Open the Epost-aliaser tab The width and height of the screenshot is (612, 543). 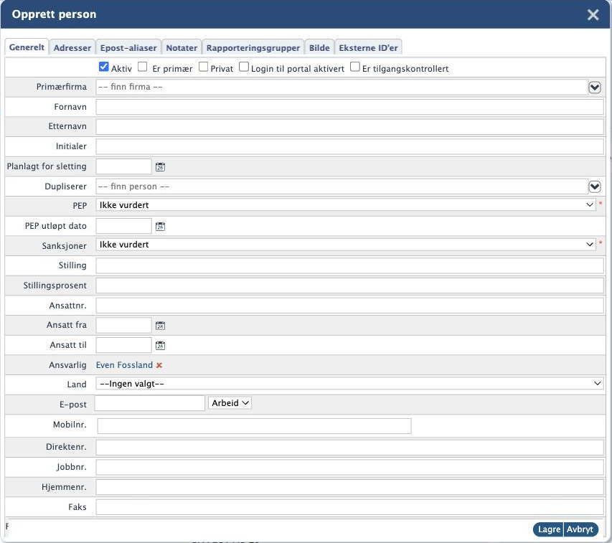[x=128, y=48]
